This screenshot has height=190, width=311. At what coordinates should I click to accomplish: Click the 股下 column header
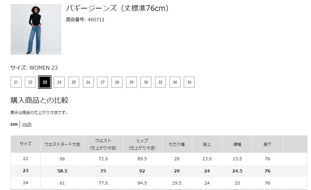pos(267,144)
